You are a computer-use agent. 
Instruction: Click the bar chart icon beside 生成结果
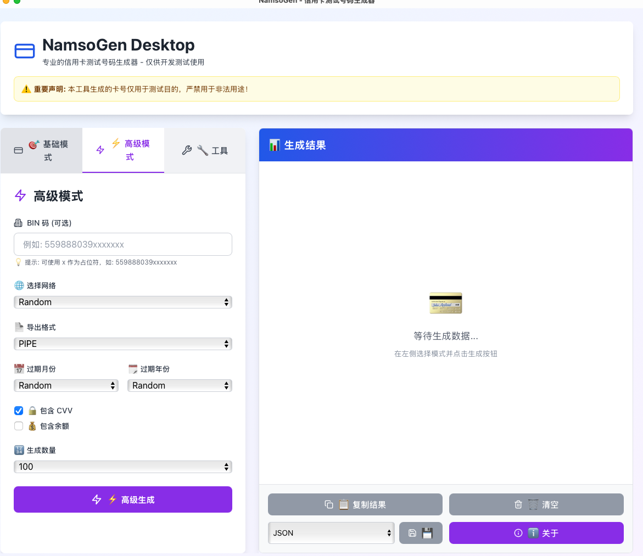[275, 145]
